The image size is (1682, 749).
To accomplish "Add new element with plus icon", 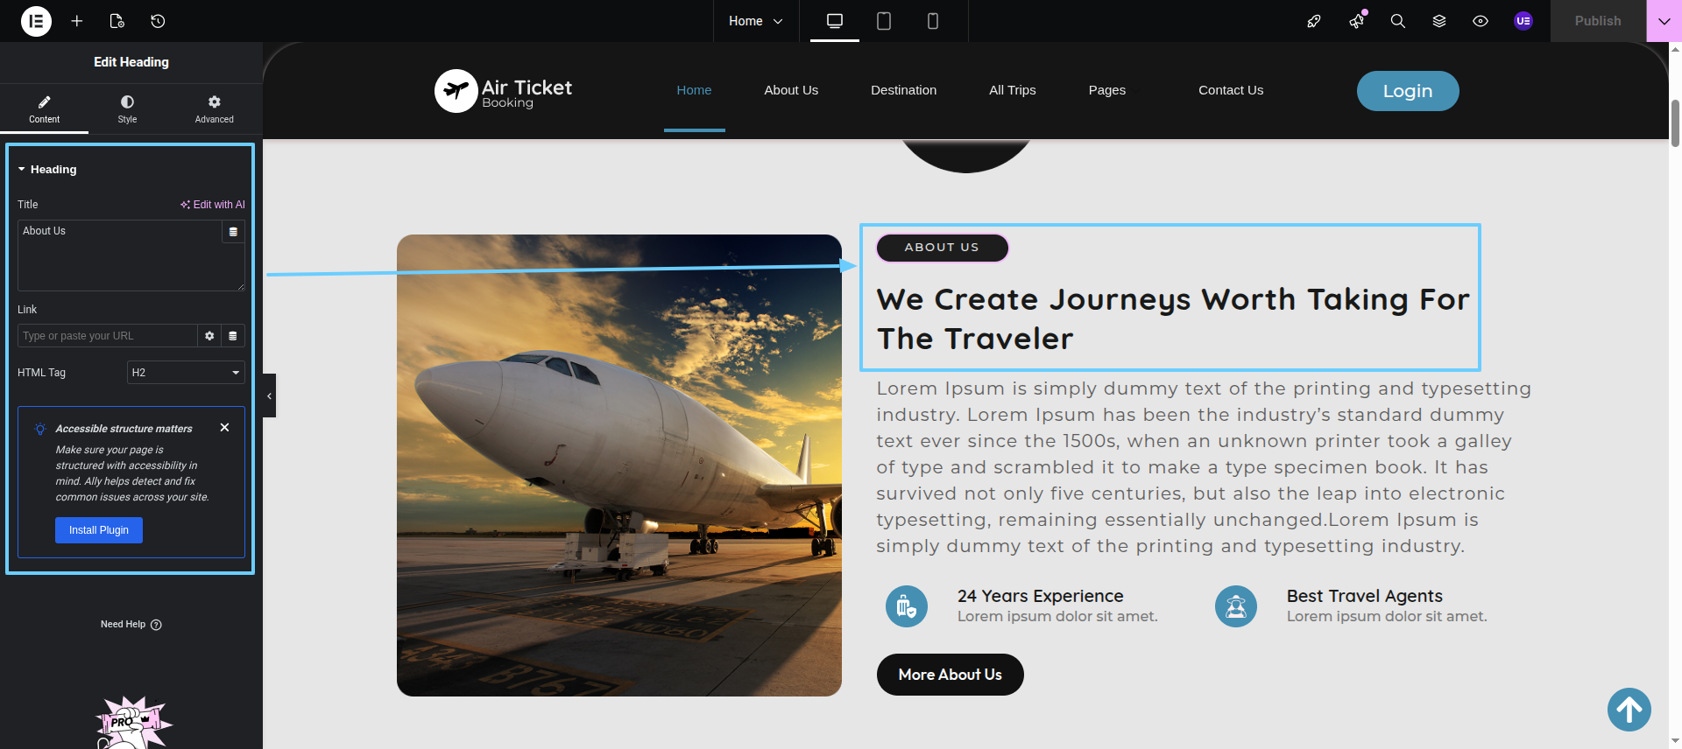I will point(77,21).
